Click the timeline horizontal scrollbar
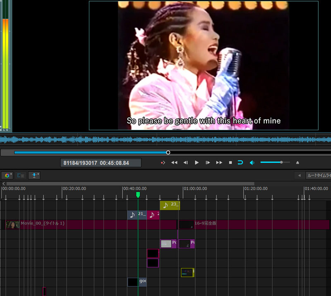 coord(130,184)
